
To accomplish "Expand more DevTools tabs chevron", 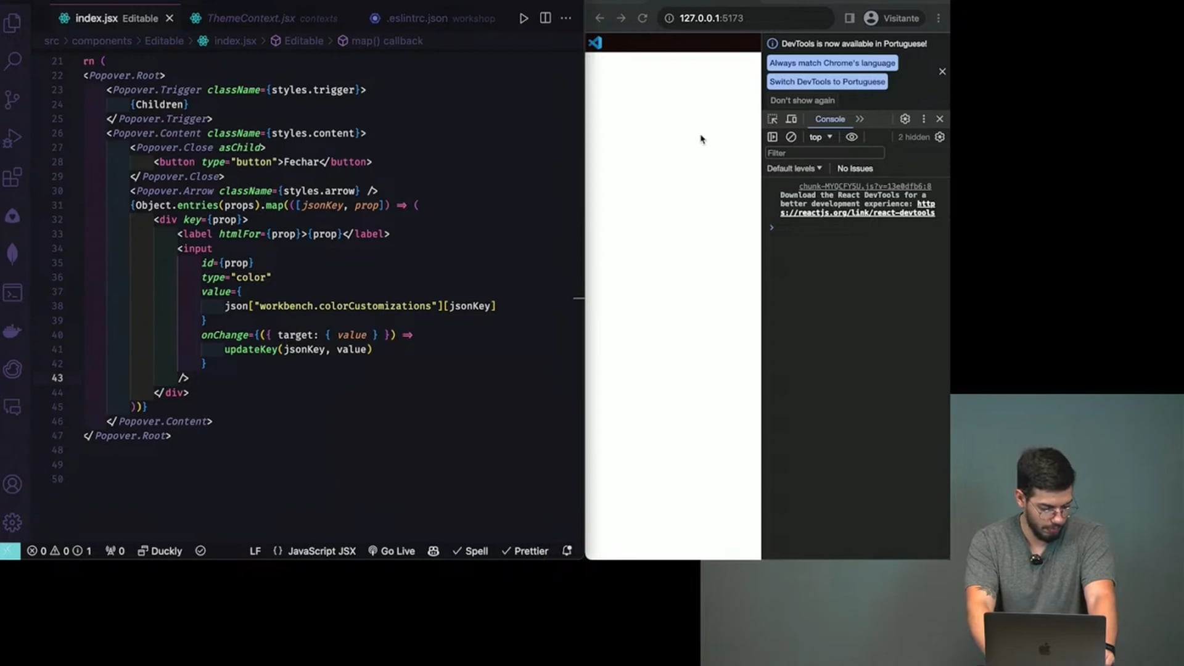I will [860, 119].
